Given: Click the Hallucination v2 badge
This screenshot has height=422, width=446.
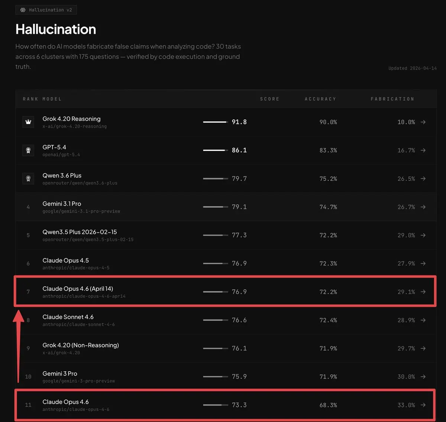Looking at the screenshot, I should tap(46, 10).
